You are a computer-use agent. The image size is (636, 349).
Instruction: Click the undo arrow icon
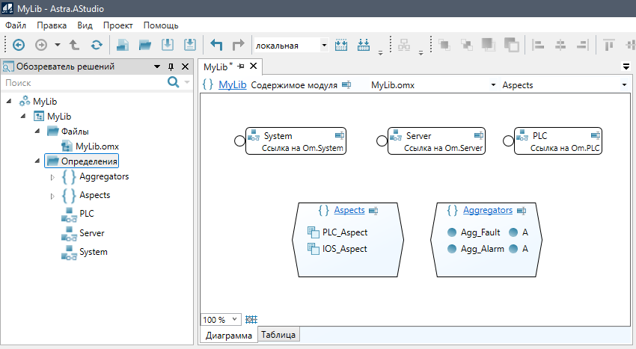[216, 45]
